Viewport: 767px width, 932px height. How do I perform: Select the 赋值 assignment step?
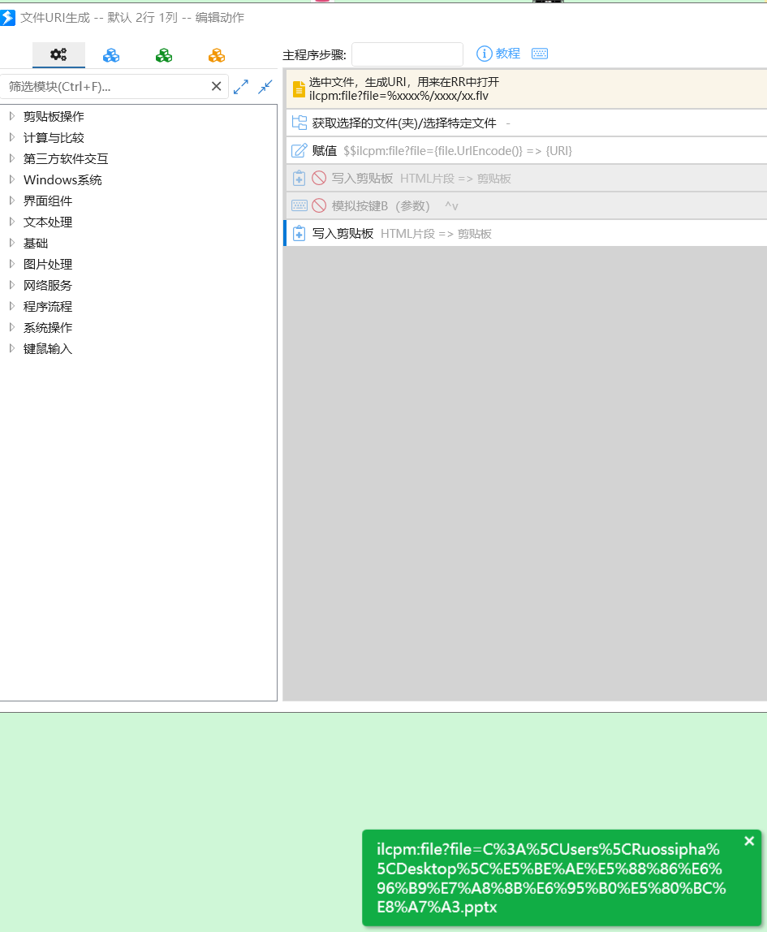coord(325,150)
